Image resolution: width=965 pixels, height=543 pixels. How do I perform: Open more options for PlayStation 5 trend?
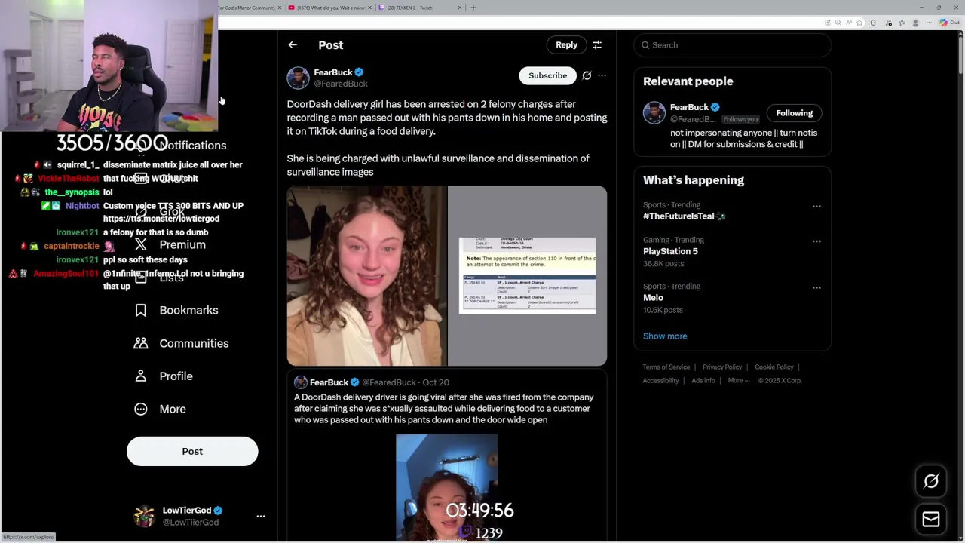tap(816, 241)
